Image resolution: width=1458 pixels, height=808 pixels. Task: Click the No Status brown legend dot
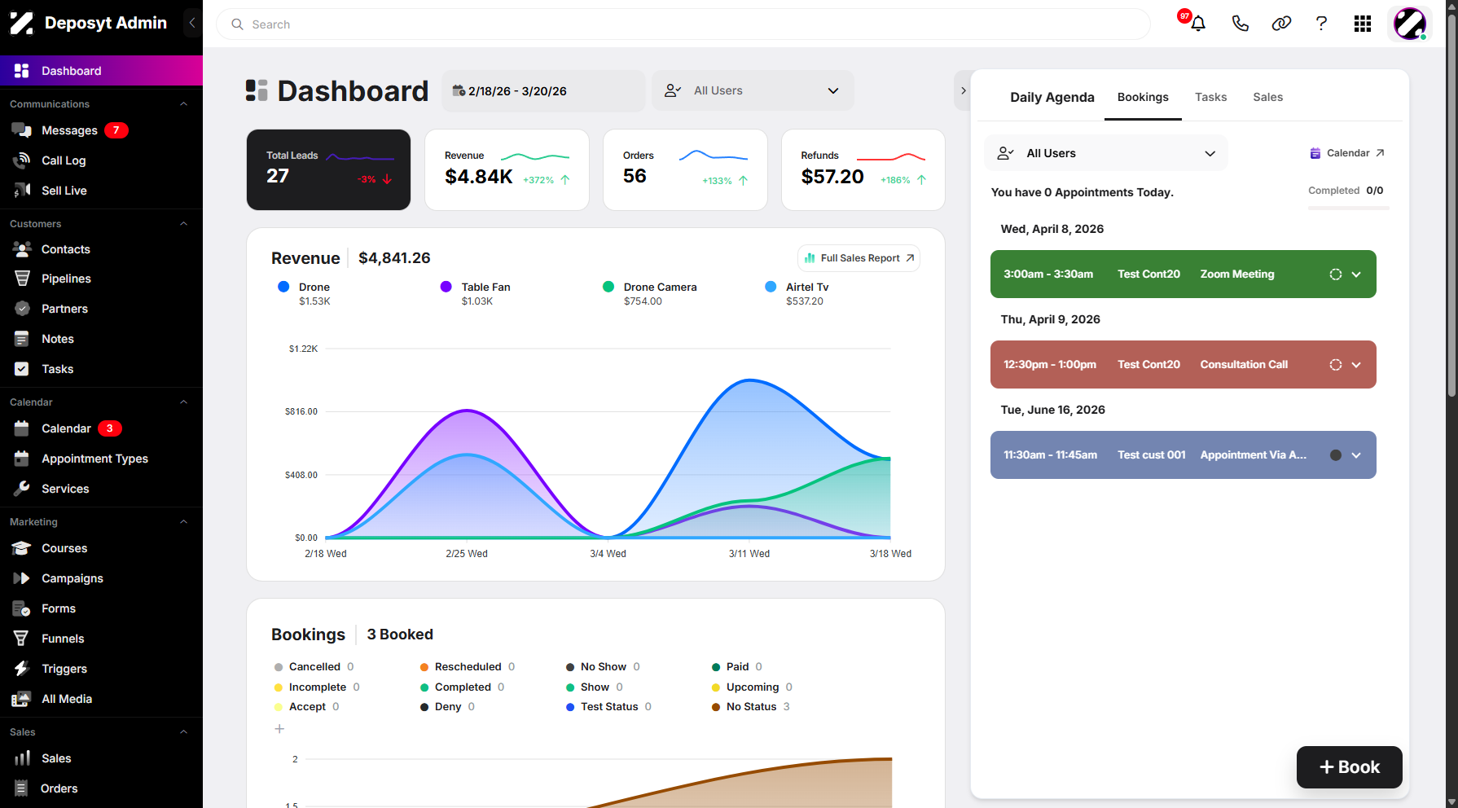716,707
